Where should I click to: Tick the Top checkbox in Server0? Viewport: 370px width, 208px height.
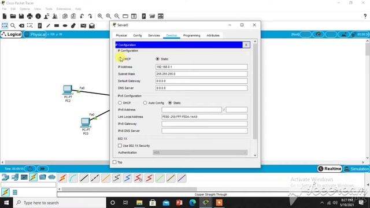click(114, 162)
